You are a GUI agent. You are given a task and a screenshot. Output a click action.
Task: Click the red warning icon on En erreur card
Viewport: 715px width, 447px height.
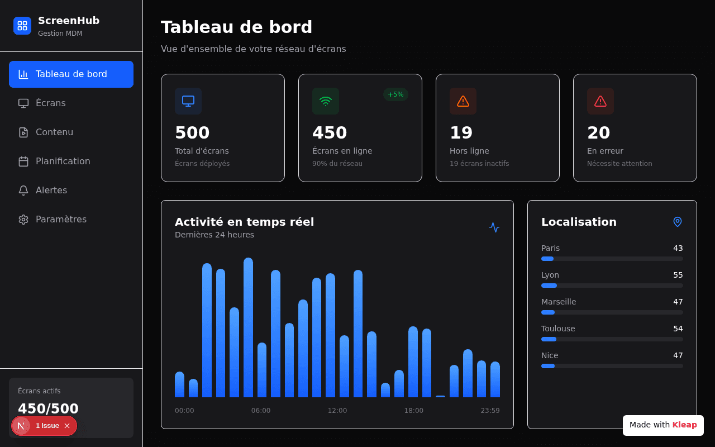(600, 101)
